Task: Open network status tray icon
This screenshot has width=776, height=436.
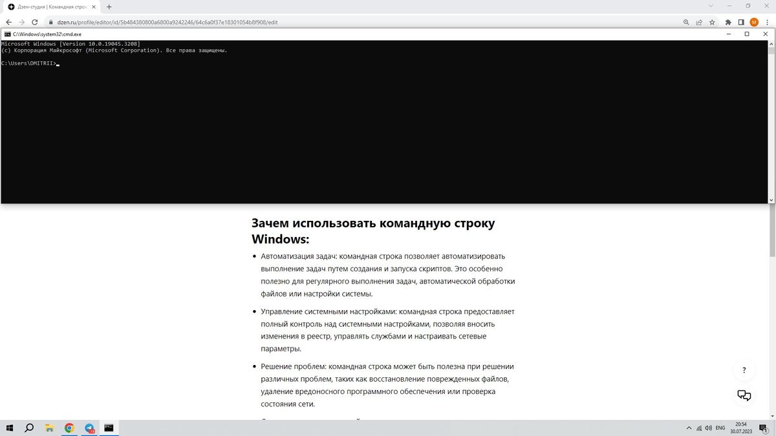Action: [x=698, y=428]
